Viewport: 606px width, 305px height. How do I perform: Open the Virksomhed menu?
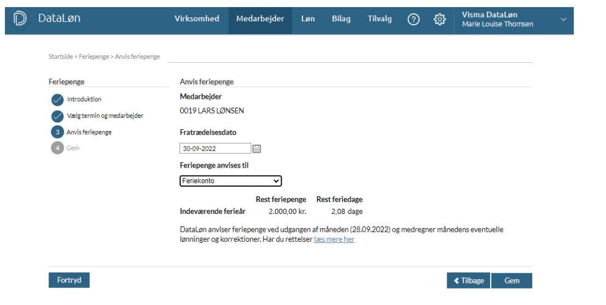coord(197,19)
